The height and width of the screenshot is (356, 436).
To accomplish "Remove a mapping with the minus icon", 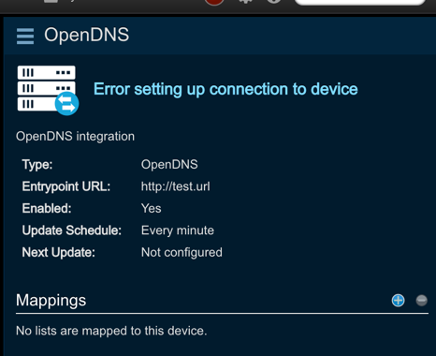I will (x=421, y=301).
